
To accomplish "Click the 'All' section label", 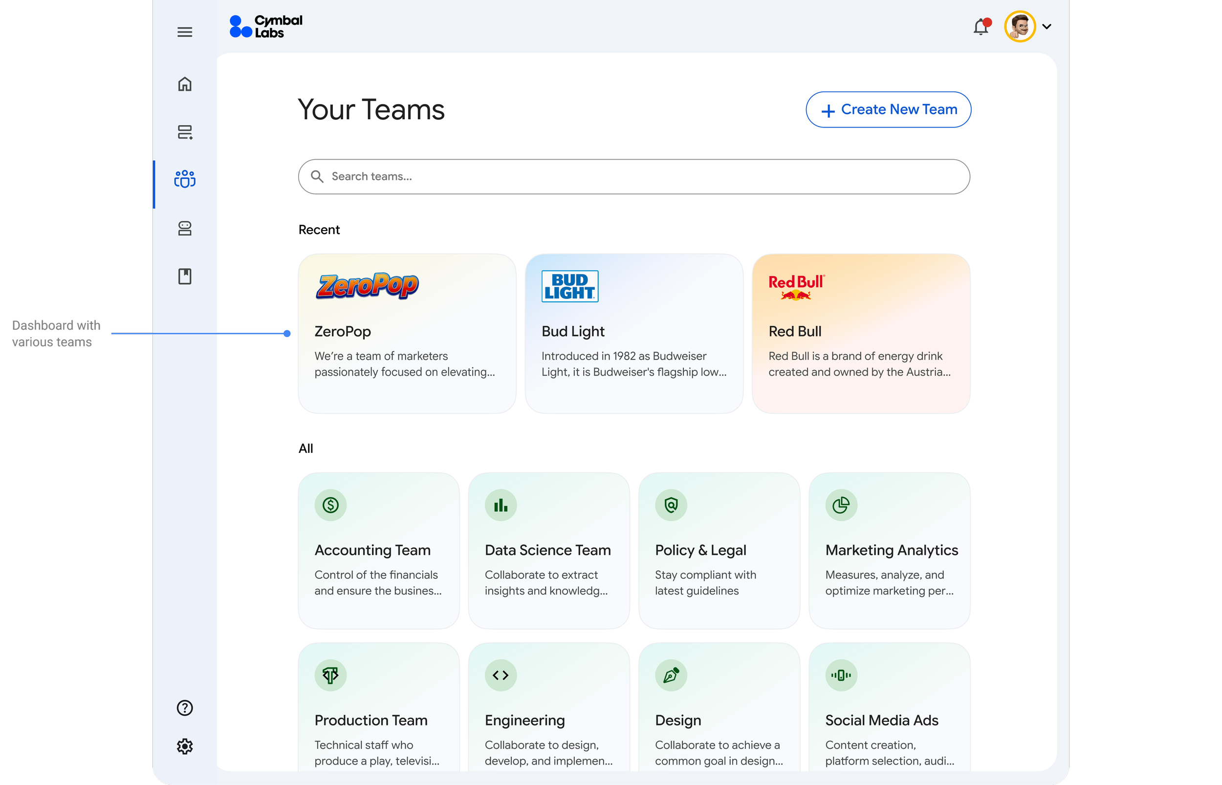I will [306, 448].
